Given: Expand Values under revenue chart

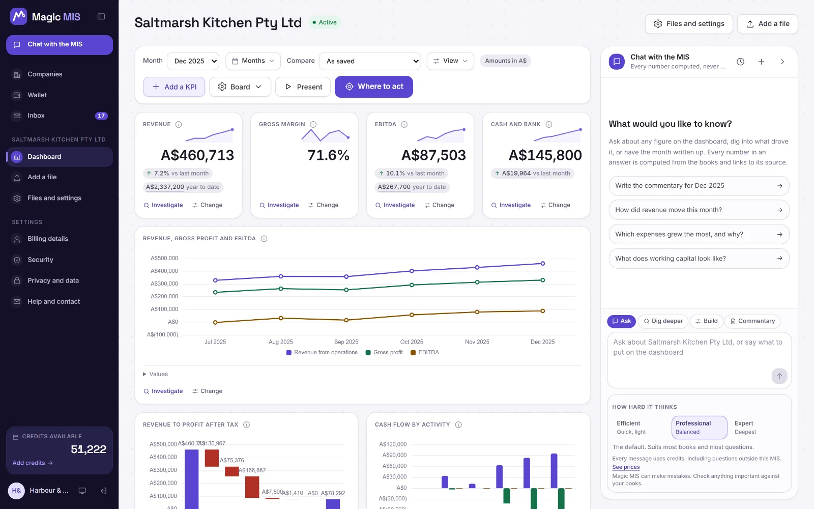Looking at the screenshot, I should [156, 374].
